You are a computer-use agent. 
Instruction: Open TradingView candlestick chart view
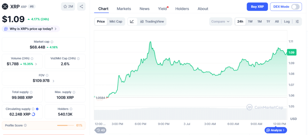[152, 22]
